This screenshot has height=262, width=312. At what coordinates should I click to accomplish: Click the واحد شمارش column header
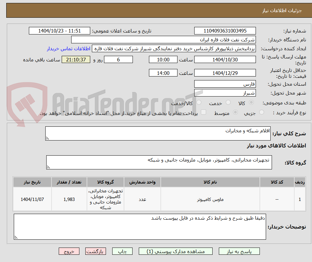pos(142,182)
